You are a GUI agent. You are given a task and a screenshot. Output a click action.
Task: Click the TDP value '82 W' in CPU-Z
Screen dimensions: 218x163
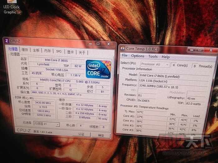78,66
